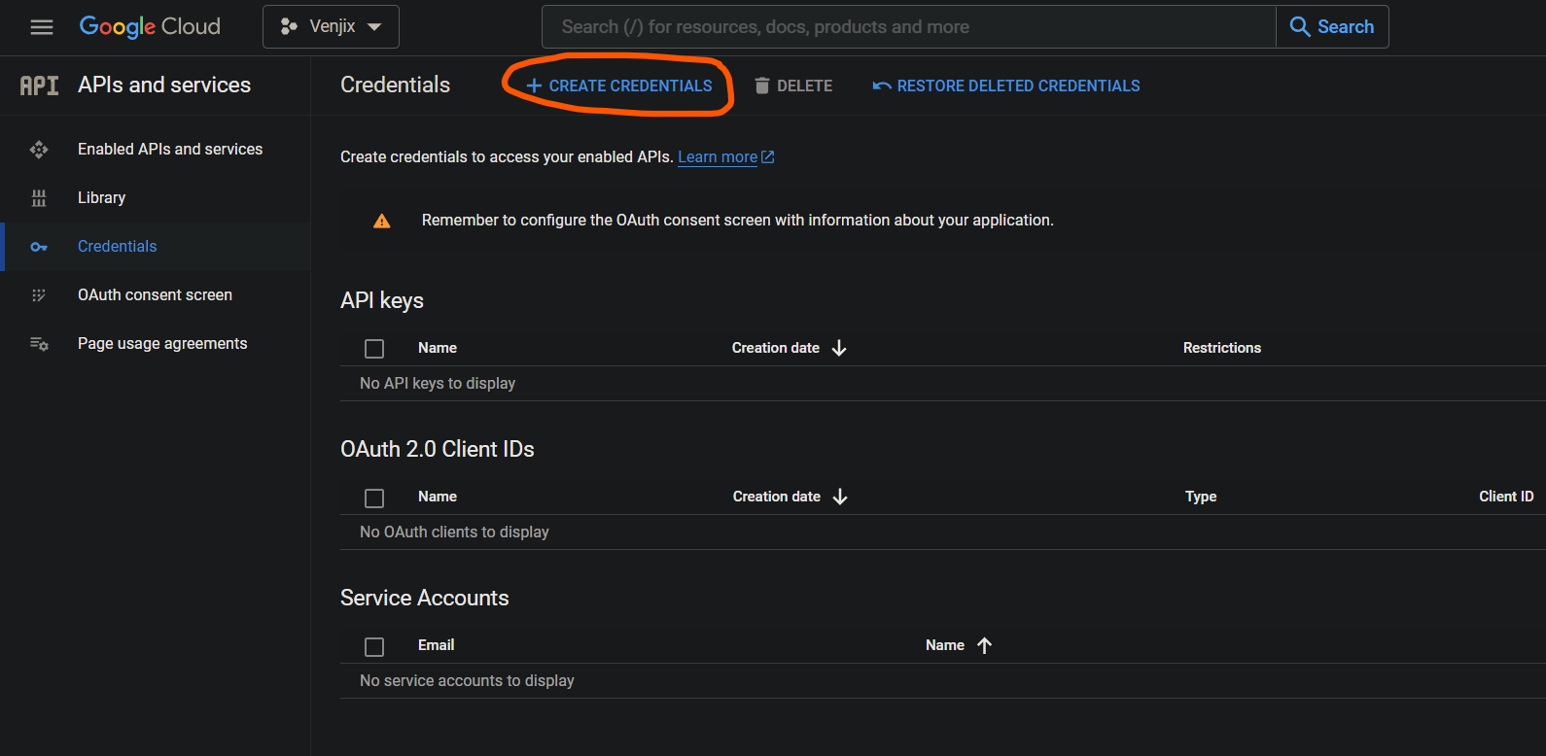Click the Enabled APIs and services icon

tap(39, 149)
